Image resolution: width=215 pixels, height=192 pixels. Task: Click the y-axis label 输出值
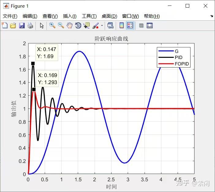14,109
